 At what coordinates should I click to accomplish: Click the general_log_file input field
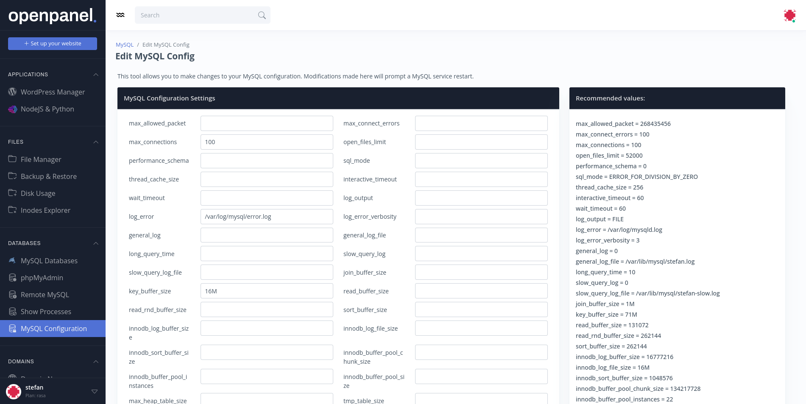click(x=481, y=235)
